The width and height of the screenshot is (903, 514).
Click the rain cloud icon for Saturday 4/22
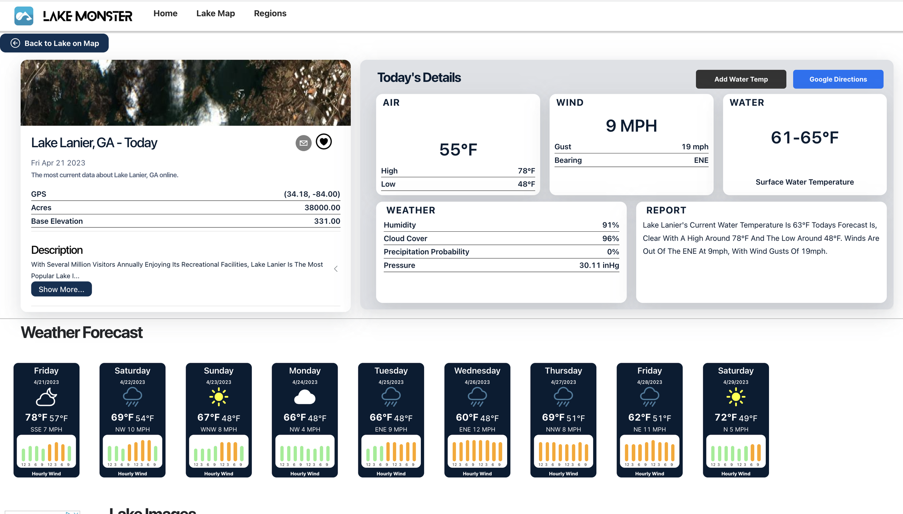[x=132, y=397]
